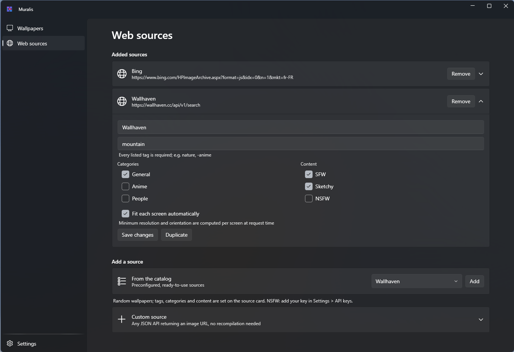Click the globe icon on Wallhaven source
Screen dimensions: 514x352
pyautogui.click(x=122, y=101)
